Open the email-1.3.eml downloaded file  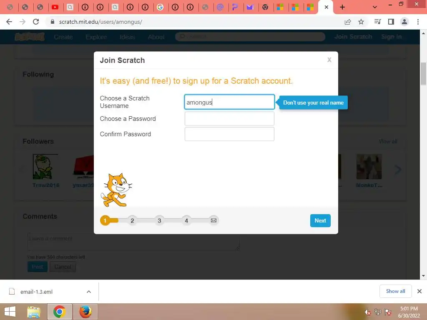click(36, 292)
